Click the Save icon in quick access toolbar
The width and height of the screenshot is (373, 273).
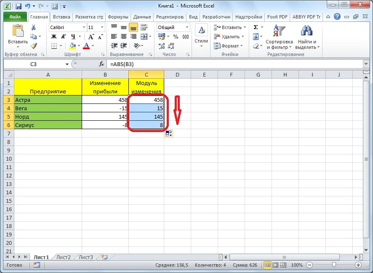click(19, 6)
